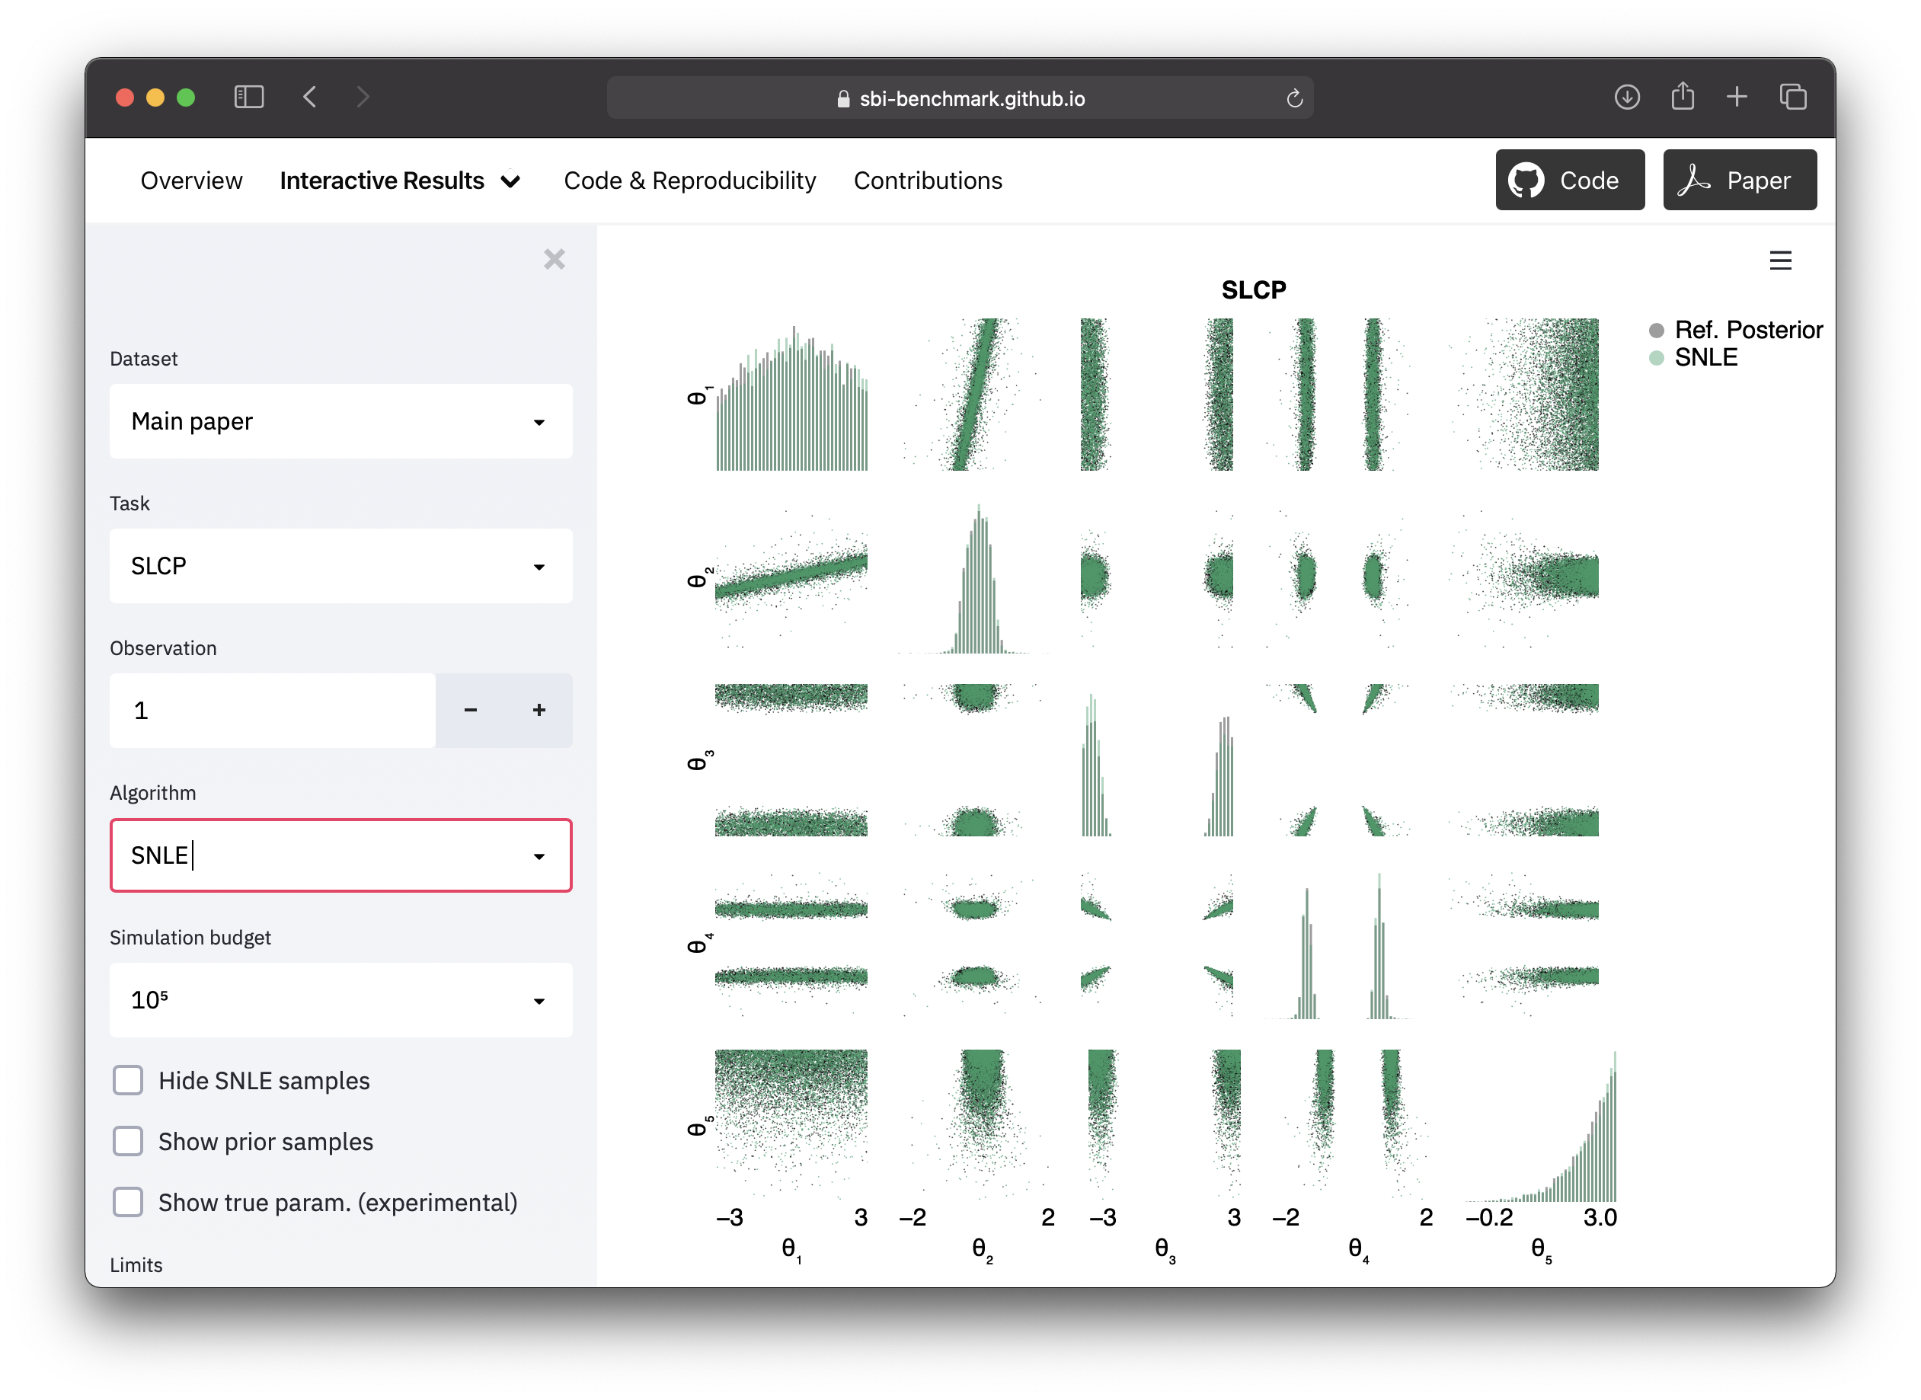
Task: Increment observation with plus stepper
Action: click(x=539, y=710)
